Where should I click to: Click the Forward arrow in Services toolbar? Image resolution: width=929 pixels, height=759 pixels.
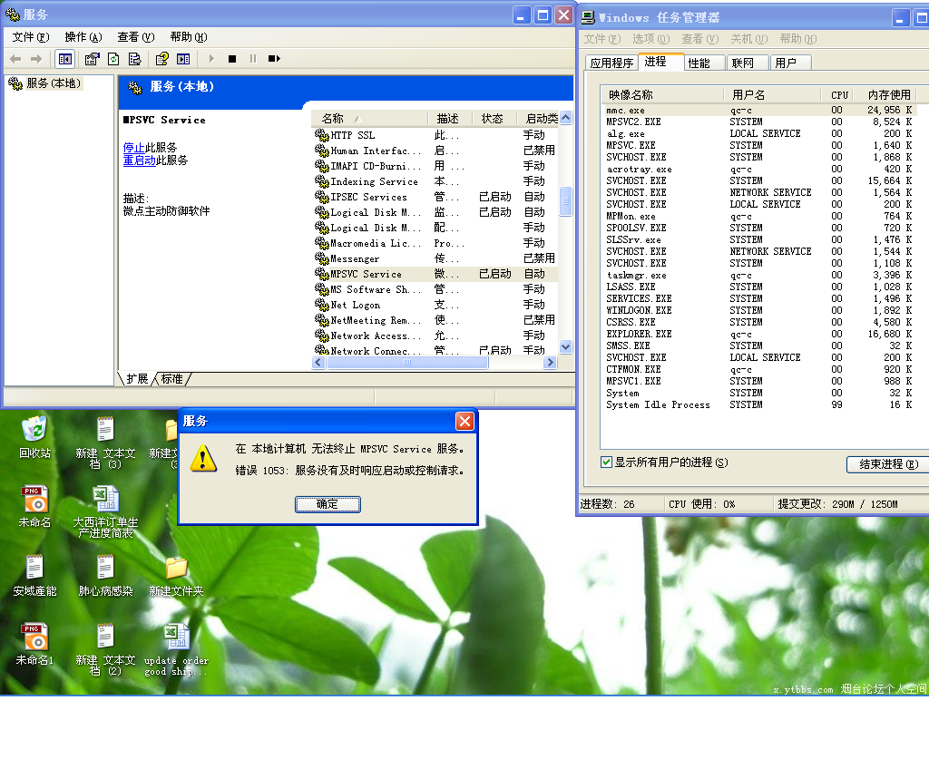(x=36, y=59)
